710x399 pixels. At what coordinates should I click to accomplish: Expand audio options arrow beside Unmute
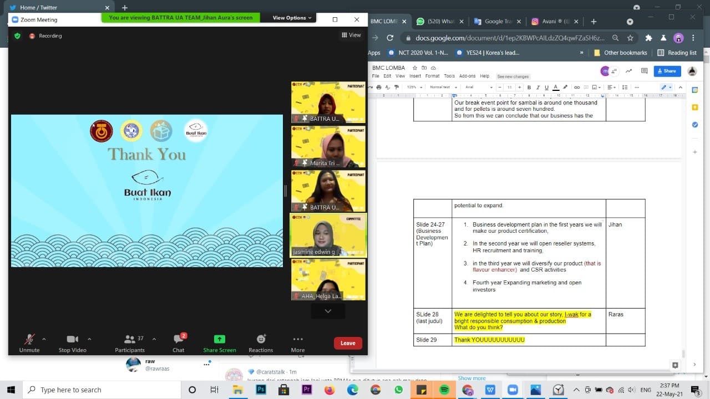(x=44, y=339)
